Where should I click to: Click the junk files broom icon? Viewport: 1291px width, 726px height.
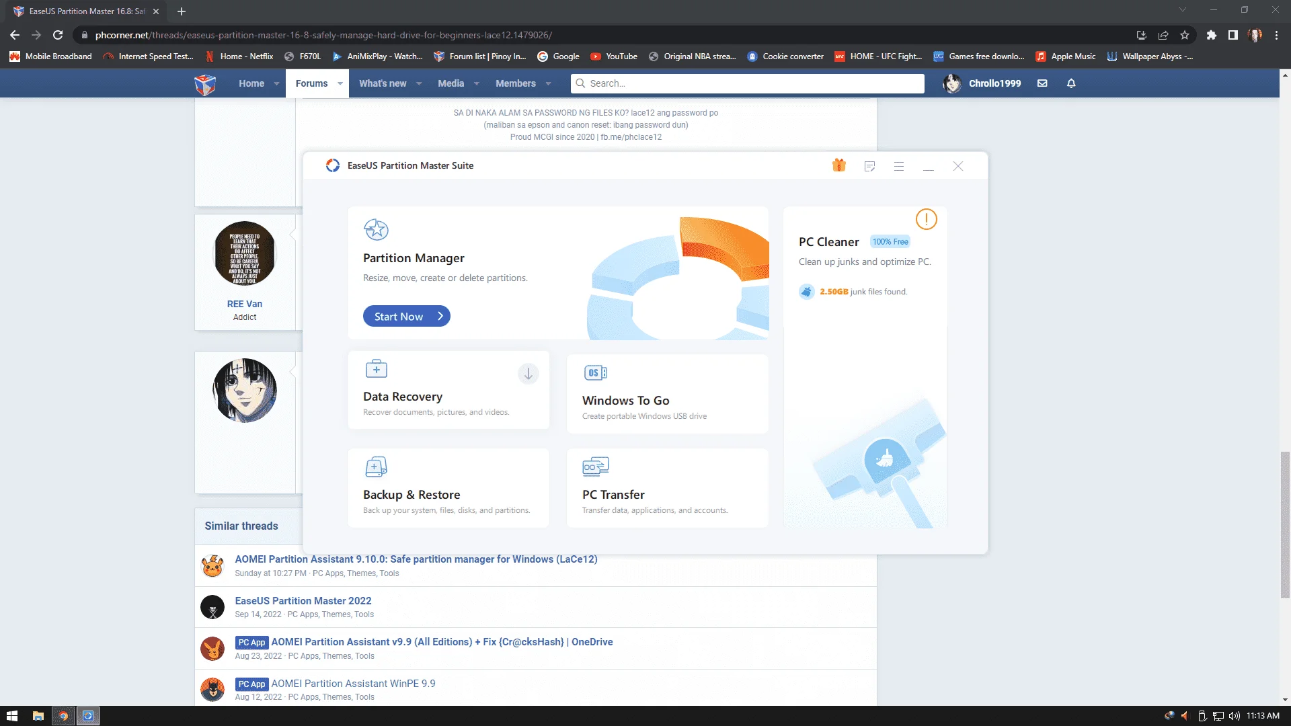(806, 292)
